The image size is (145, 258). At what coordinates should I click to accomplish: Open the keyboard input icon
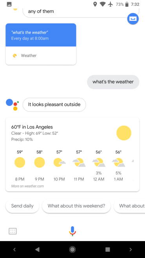13,231
